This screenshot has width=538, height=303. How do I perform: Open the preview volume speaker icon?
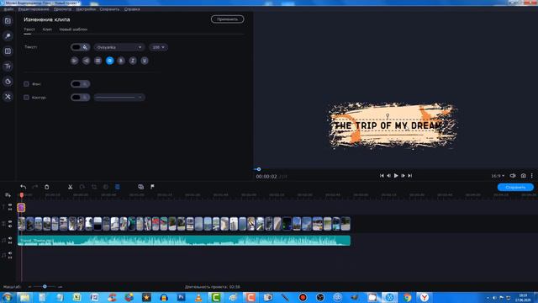[513, 176]
